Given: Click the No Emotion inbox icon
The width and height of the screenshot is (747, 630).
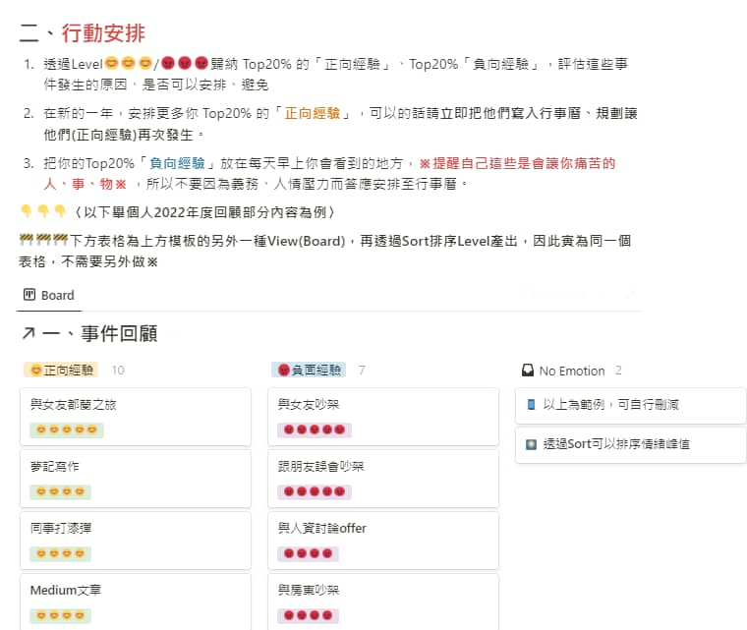Looking at the screenshot, I should tap(528, 371).
